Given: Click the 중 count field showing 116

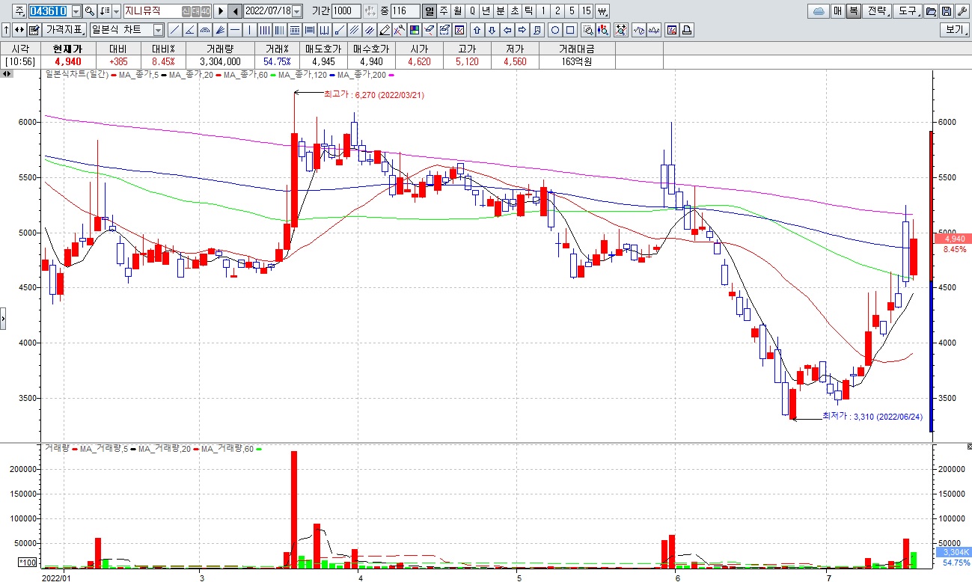Looking at the screenshot, I should tap(405, 11).
